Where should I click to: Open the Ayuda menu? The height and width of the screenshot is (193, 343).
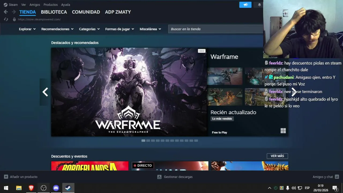tap(66, 5)
